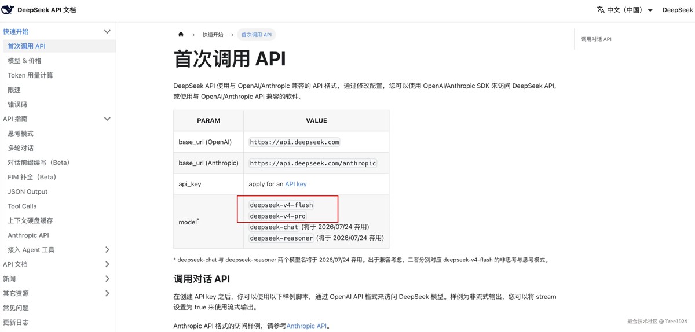Collapse the 快速开始 sidebar section chevron
Viewport: 695px width, 332px height.
107,32
